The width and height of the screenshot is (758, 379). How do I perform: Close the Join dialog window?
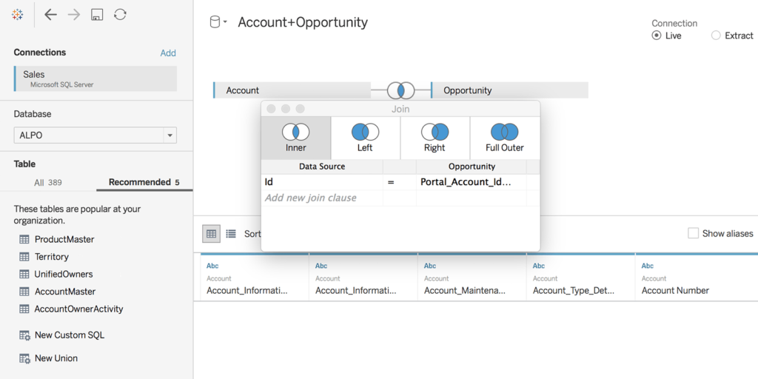point(271,109)
